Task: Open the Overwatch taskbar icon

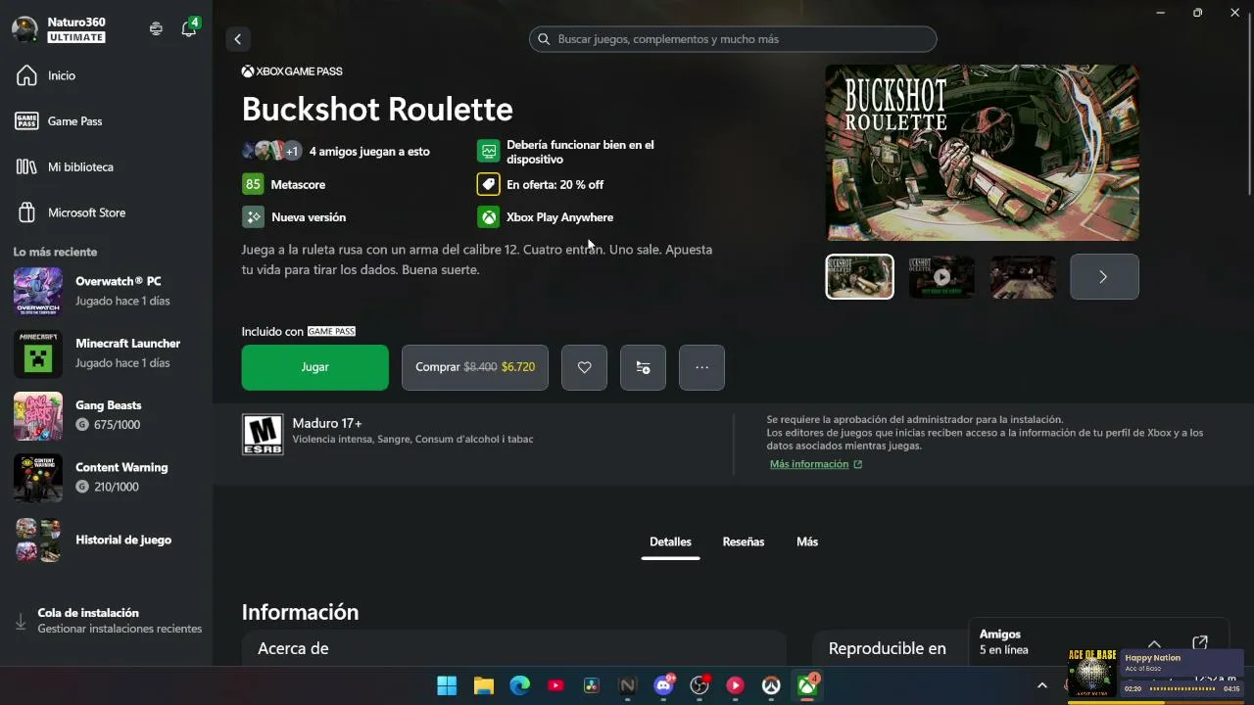Action: [771, 685]
